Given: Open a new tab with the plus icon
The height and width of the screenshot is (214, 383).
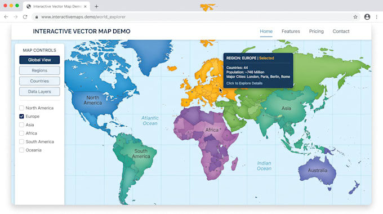Looking at the screenshot, I should click(x=96, y=7).
